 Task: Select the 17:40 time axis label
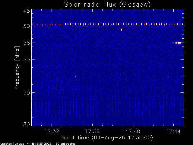[133, 131]
